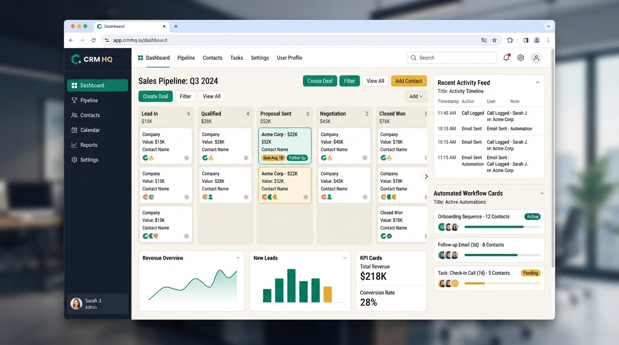Click the browser address bar URL
The width and height of the screenshot is (619, 345).
pos(140,40)
